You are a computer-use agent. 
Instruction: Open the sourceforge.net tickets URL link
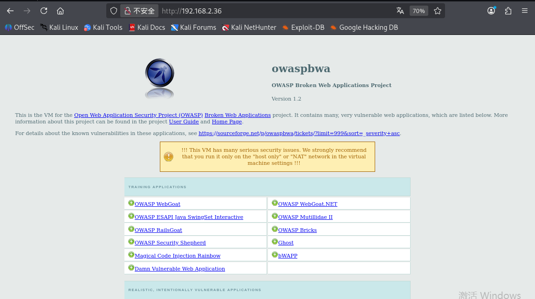(299, 133)
